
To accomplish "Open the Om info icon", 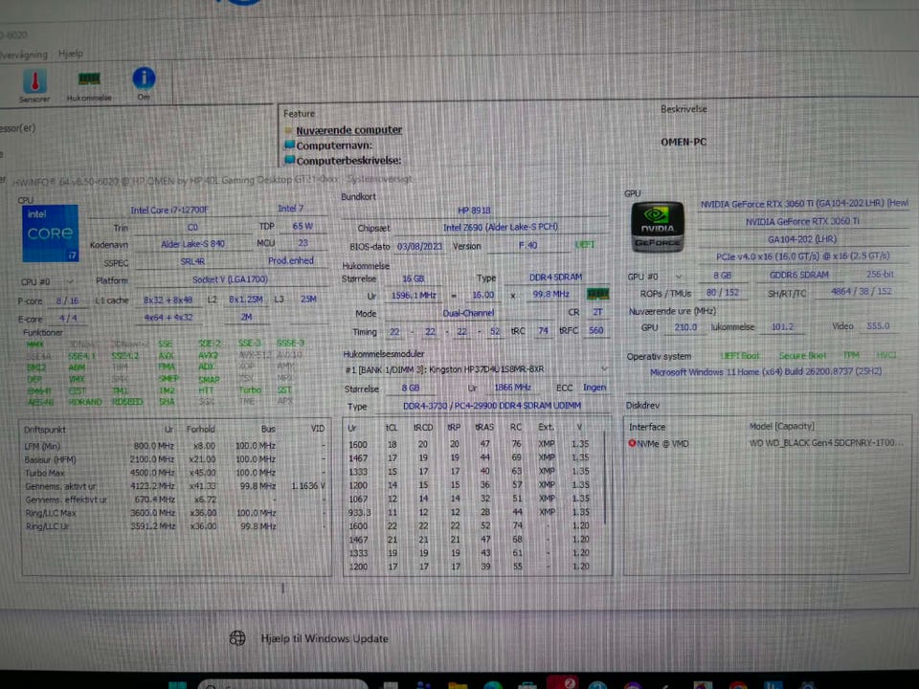I will coord(144,78).
